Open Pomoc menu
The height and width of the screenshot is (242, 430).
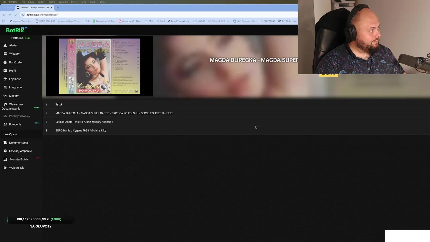coord(102,2)
